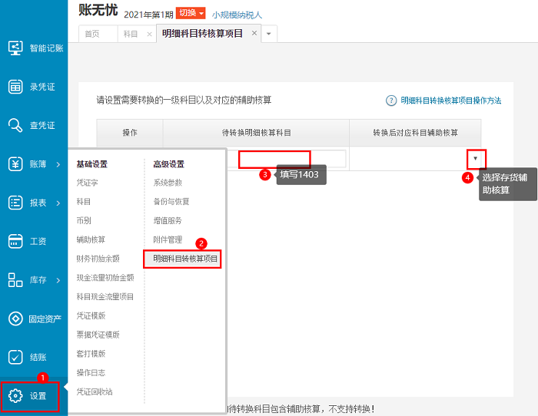Click the 结账 checkmark icon
This screenshot has width=538, height=416.
tap(15, 357)
